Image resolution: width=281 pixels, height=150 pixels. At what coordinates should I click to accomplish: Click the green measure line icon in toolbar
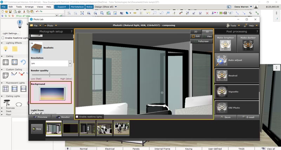pyautogui.click(x=257, y=13)
